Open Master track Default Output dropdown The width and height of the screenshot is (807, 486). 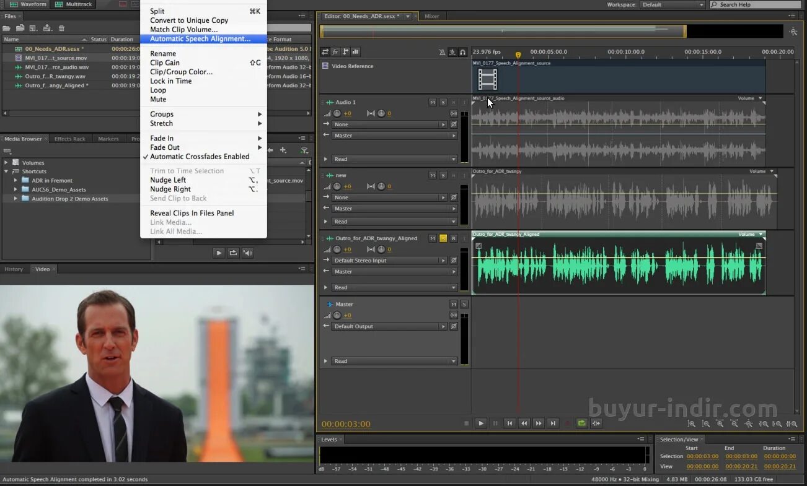point(389,326)
